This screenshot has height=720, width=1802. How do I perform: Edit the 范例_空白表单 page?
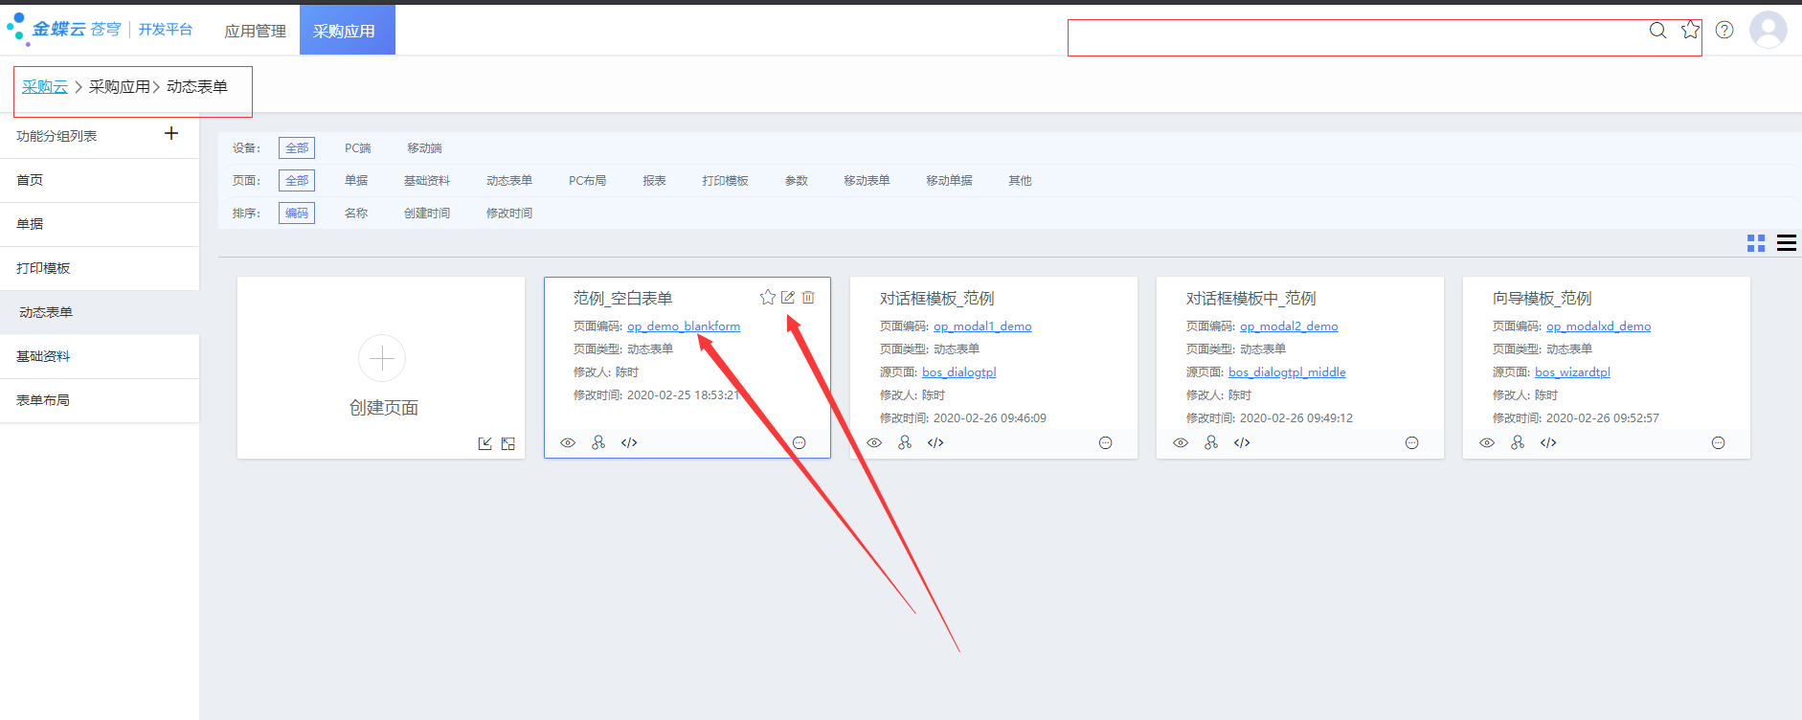pyautogui.click(x=788, y=298)
